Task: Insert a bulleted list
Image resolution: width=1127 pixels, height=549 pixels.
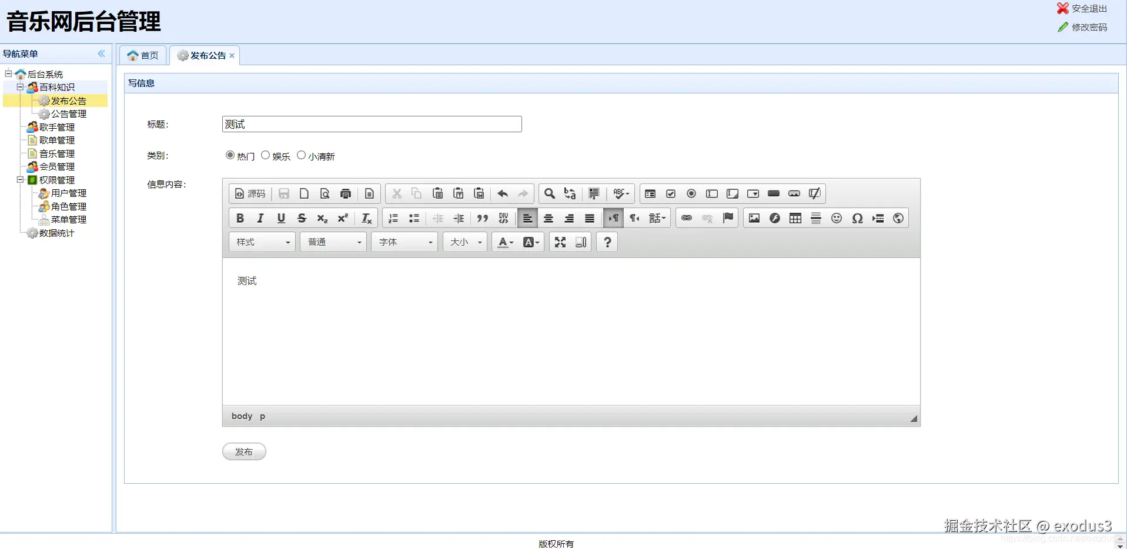Action: pos(414,218)
